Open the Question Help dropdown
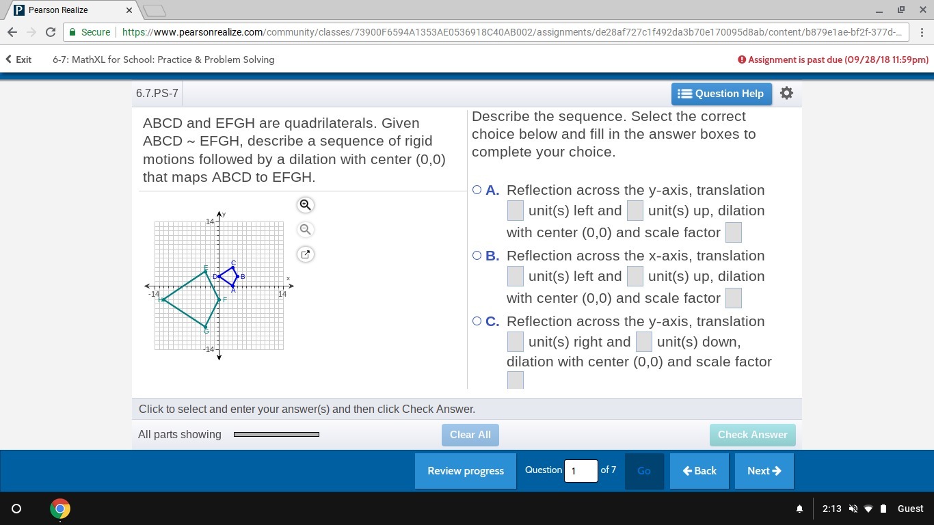This screenshot has height=525, width=934. [x=721, y=94]
